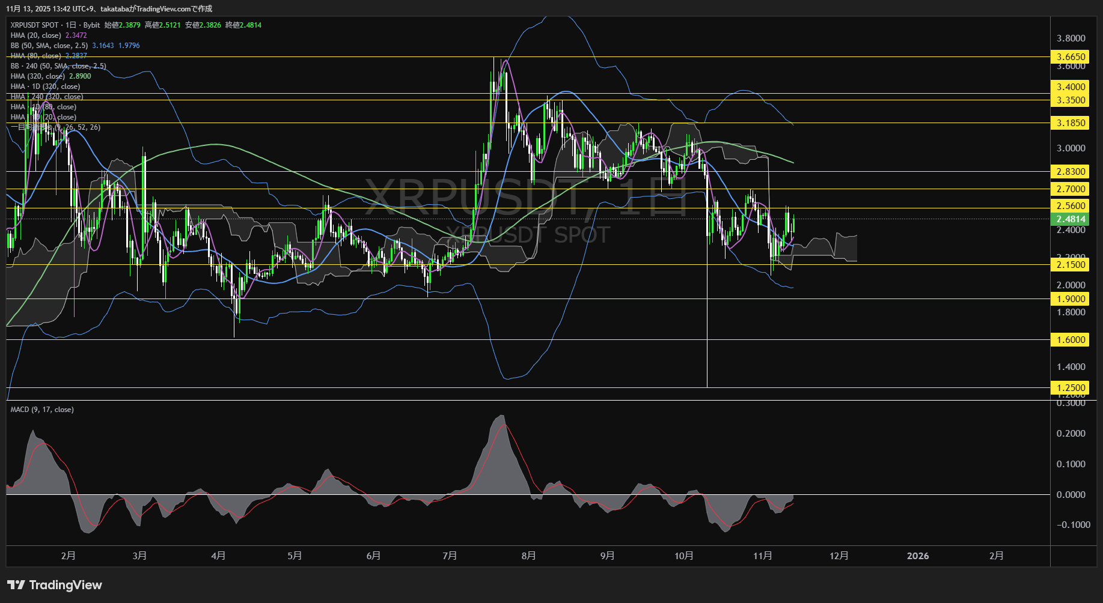Select the HMA (320, close) legend entry
The image size is (1103, 603).
[x=37, y=76]
